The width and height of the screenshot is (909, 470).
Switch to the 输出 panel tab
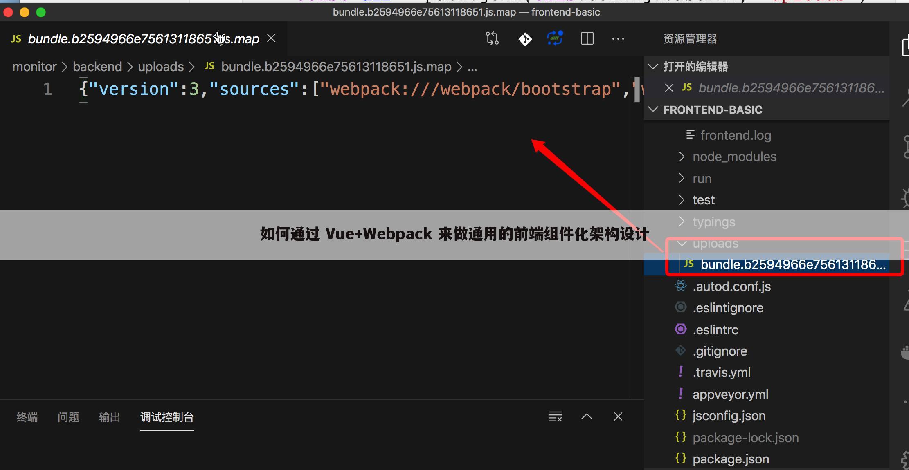point(110,417)
